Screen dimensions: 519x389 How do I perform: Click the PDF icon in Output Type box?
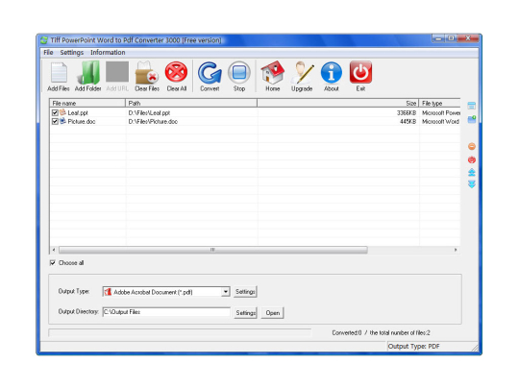coord(108,292)
